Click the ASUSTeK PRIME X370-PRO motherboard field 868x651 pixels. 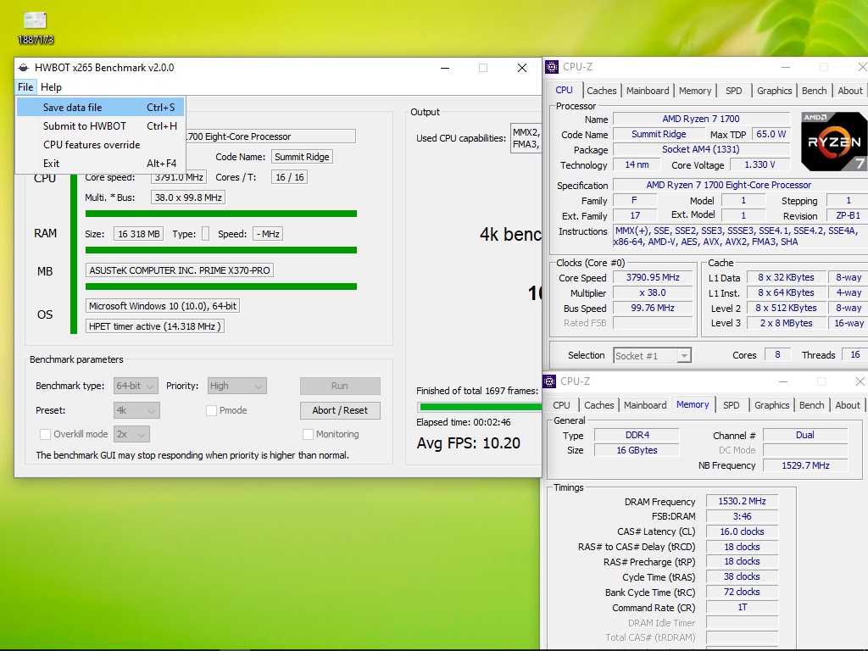coord(180,270)
